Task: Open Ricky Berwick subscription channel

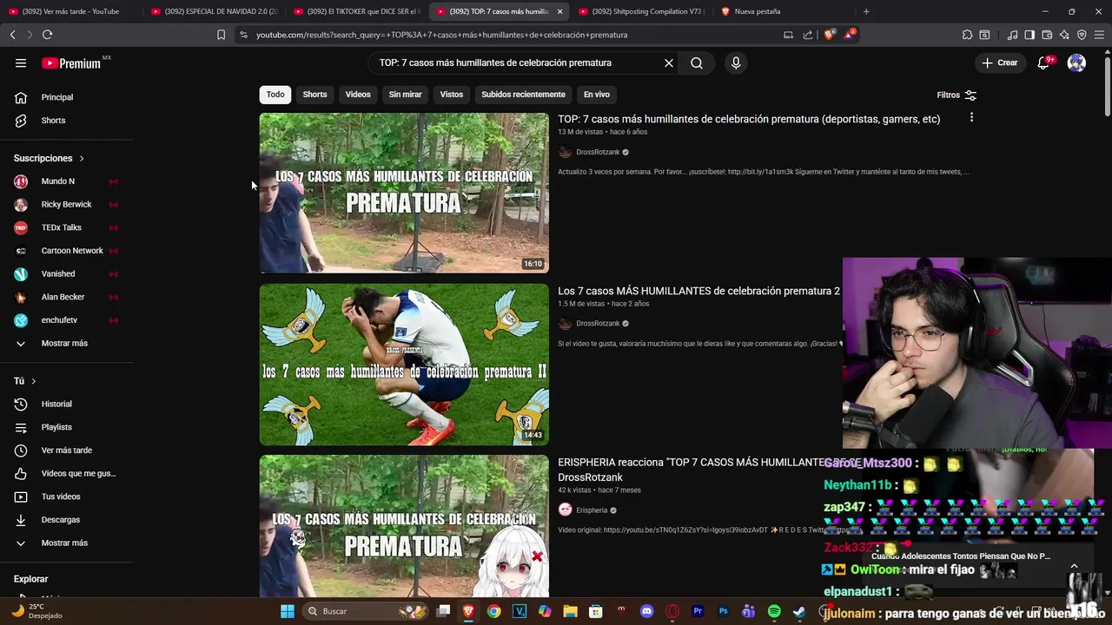Action: [66, 204]
